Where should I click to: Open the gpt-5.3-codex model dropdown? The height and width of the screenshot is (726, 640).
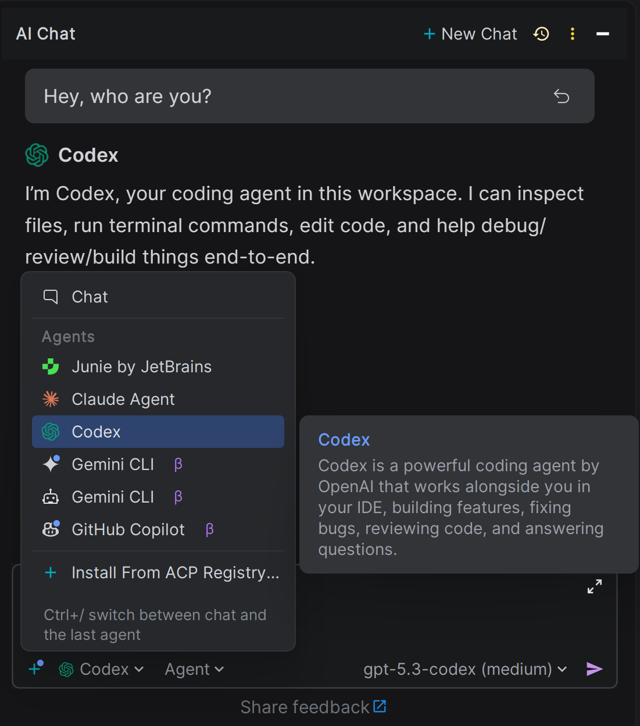[x=465, y=670]
